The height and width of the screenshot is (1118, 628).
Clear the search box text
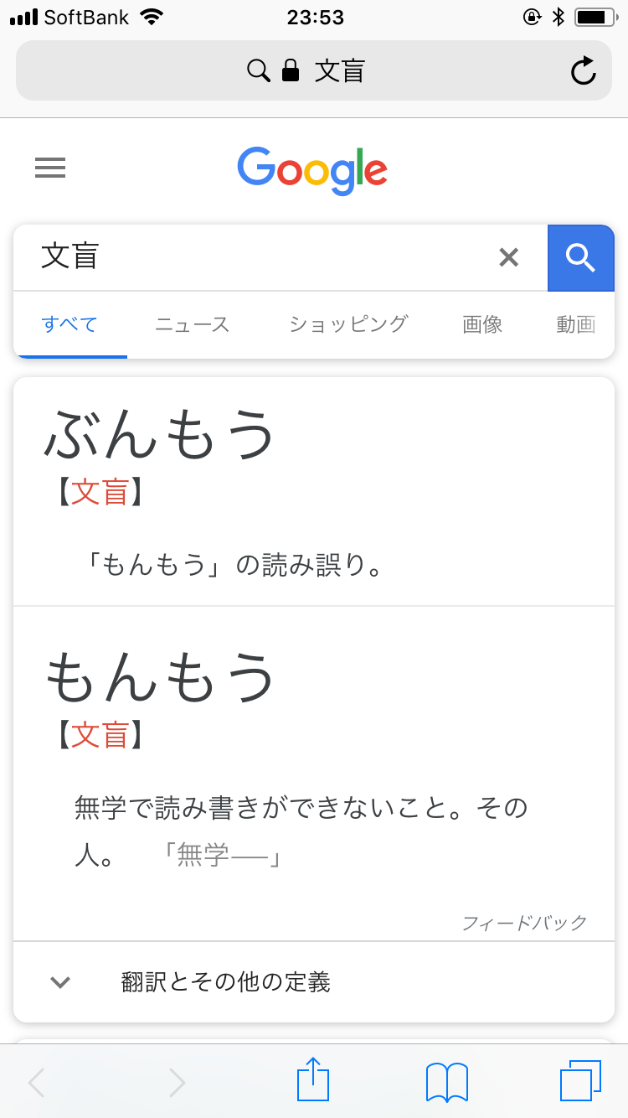coord(508,257)
